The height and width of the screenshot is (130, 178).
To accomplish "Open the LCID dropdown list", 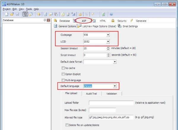I will click(x=108, y=42).
